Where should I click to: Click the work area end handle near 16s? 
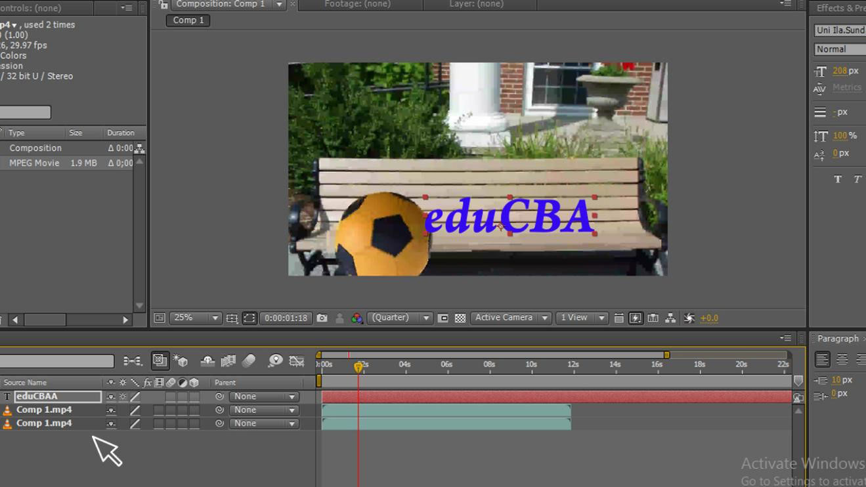pyautogui.click(x=666, y=355)
